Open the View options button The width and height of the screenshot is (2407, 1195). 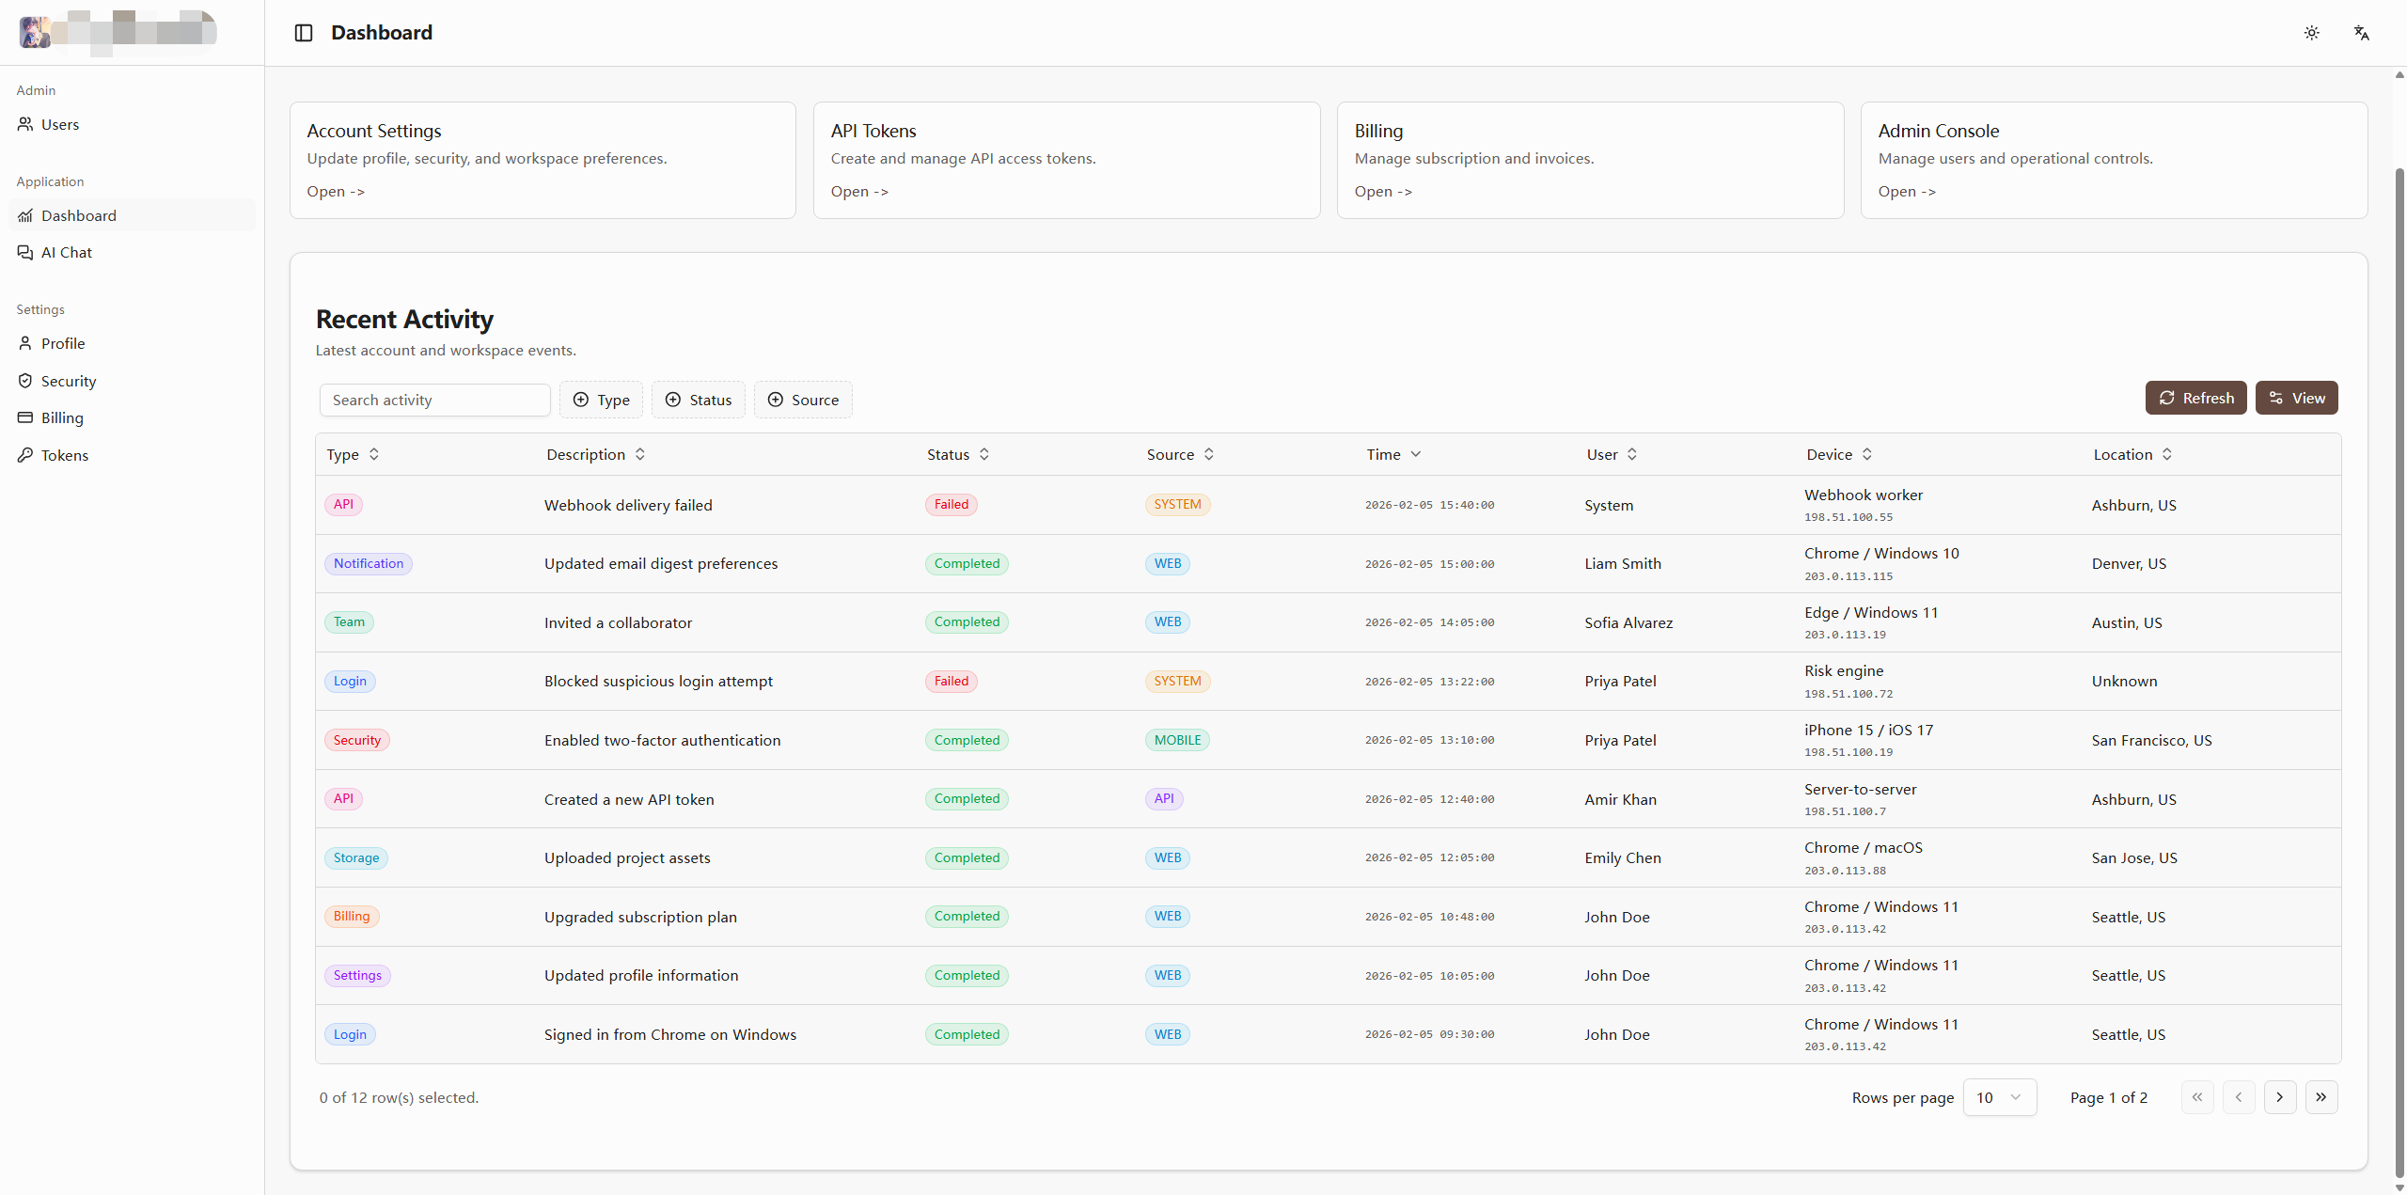2296,398
